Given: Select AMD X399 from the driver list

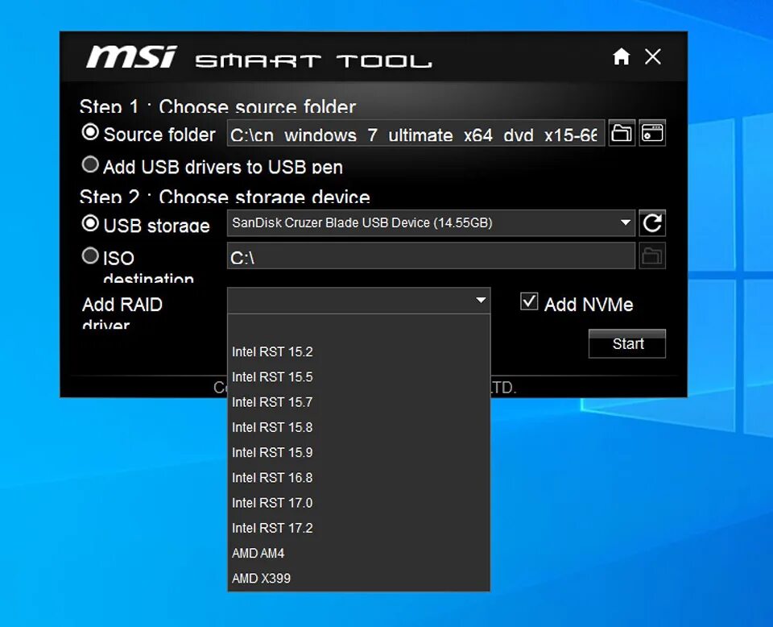Looking at the screenshot, I should click(x=261, y=578).
